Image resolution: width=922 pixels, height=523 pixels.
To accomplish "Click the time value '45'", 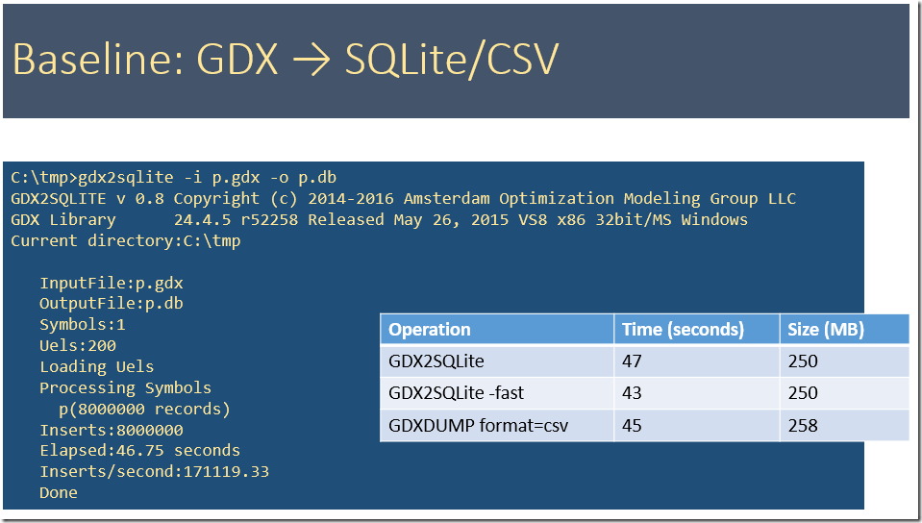I will 632,425.
